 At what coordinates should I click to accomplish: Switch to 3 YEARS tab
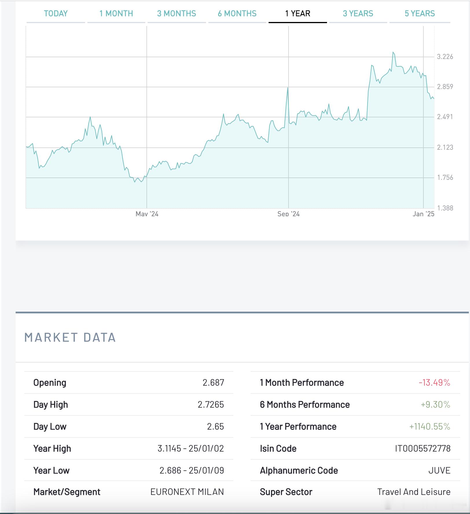(x=358, y=14)
